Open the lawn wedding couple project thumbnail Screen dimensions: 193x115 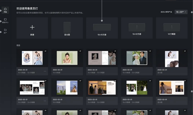(x=137, y=88)
